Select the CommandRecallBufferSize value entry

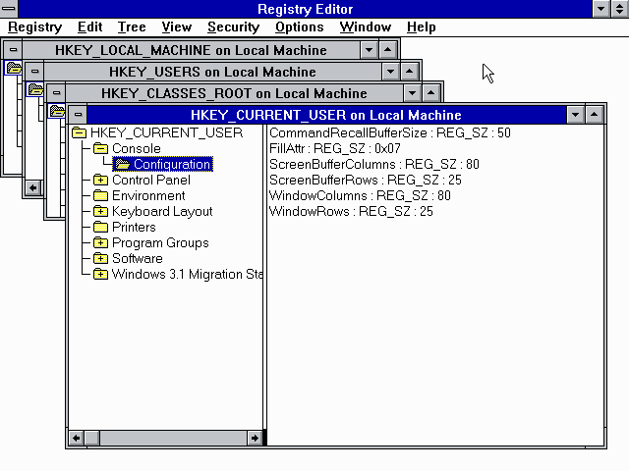[x=389, y=132]
